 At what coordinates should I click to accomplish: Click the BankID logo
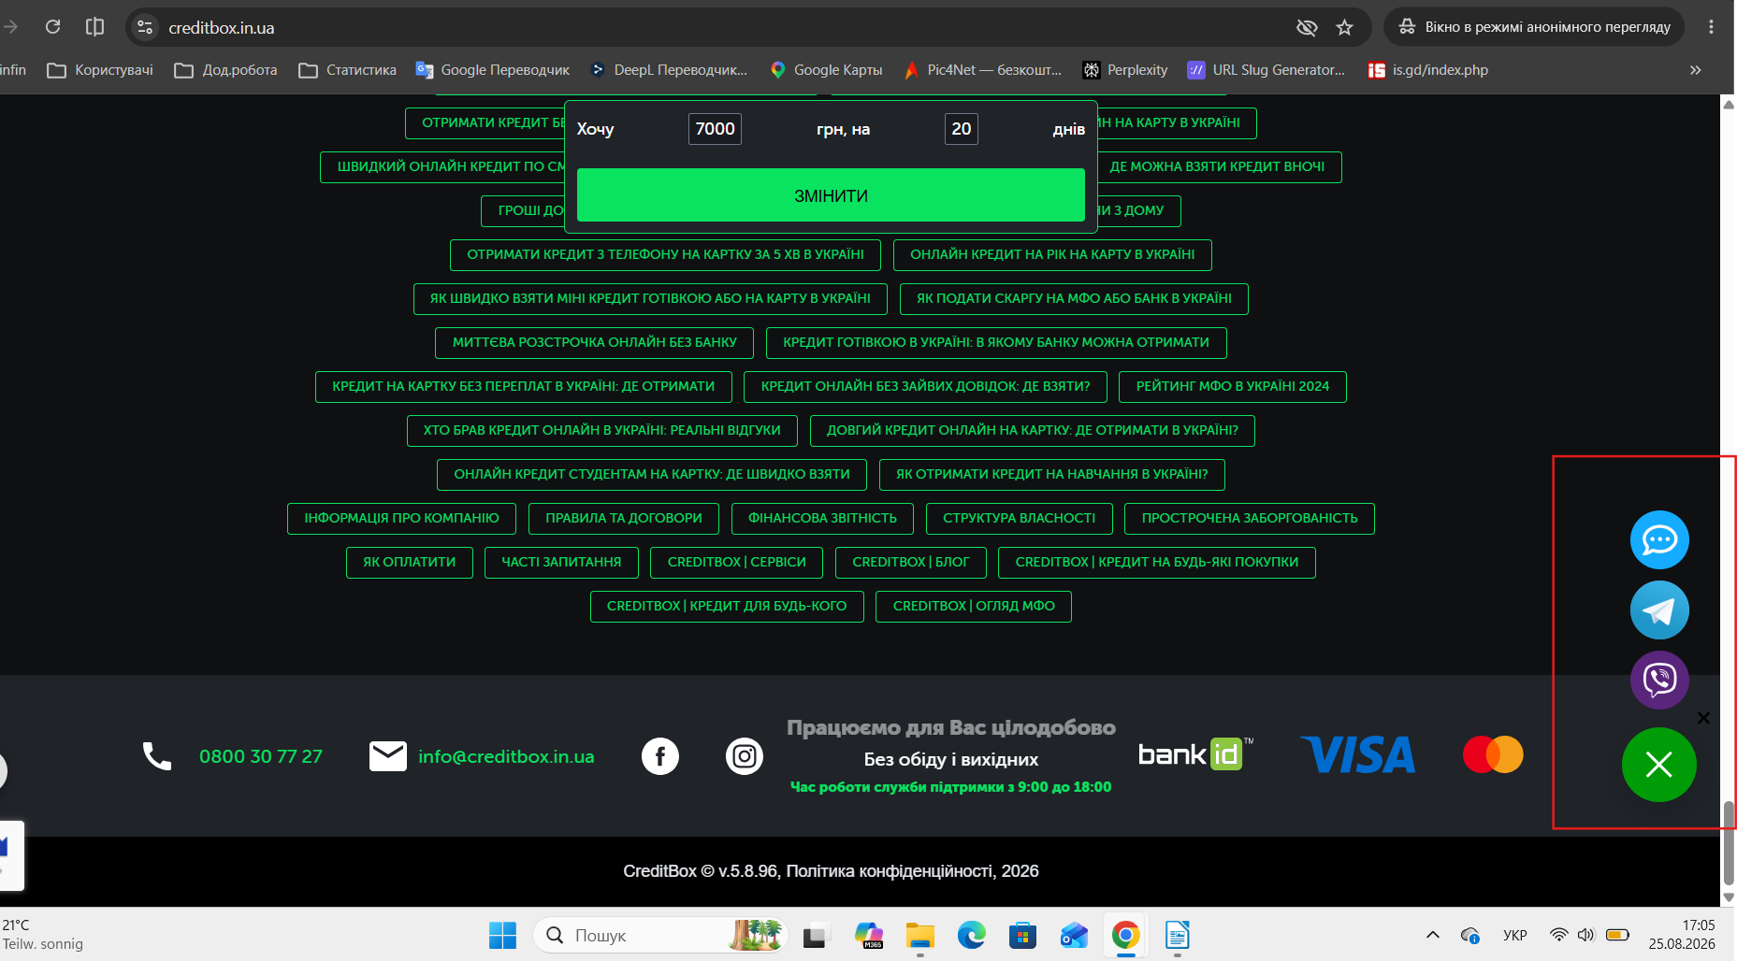1195,753
